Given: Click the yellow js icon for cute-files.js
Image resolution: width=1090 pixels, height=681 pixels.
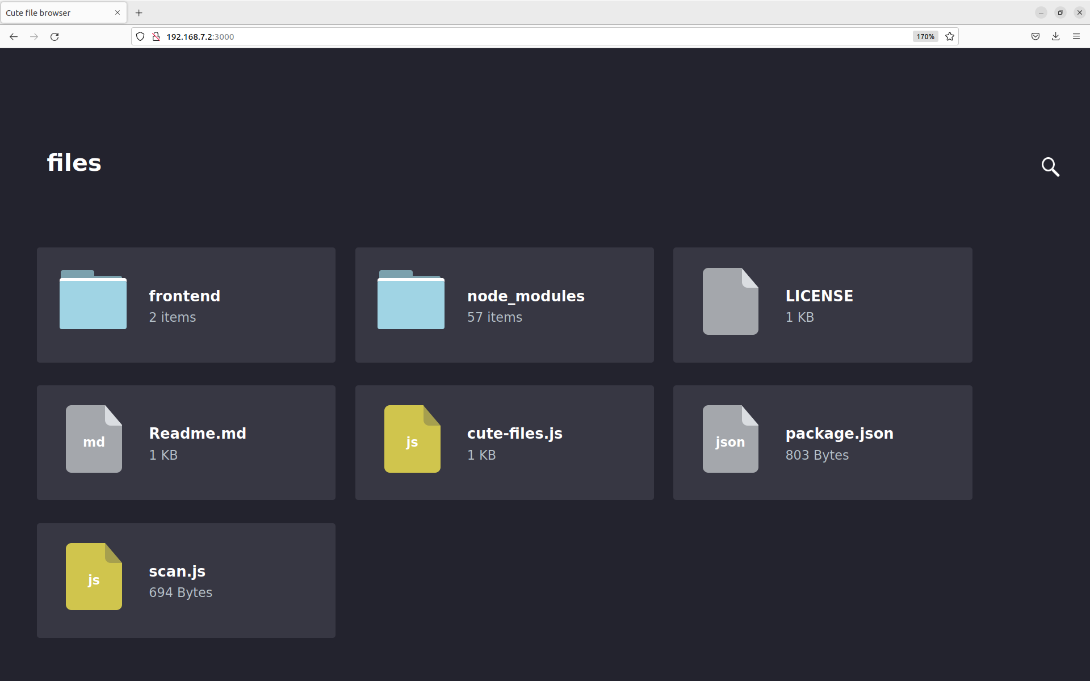Looking at the screenshot, I should click(x=412, y=439).
